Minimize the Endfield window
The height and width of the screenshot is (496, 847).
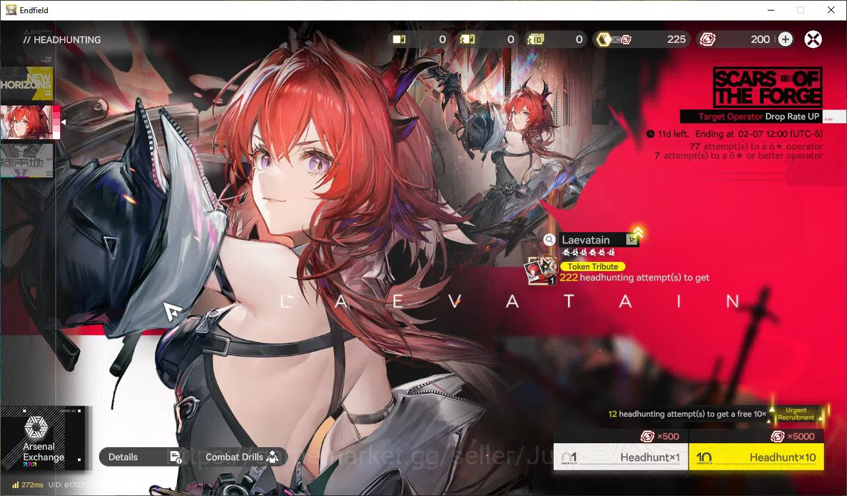pos(770,10)
